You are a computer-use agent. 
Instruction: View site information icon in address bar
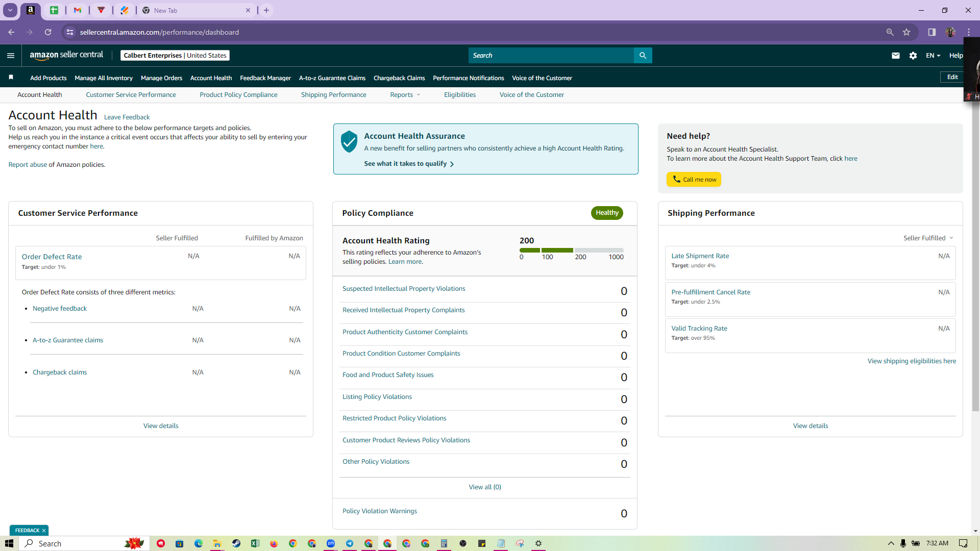[70, 32]
